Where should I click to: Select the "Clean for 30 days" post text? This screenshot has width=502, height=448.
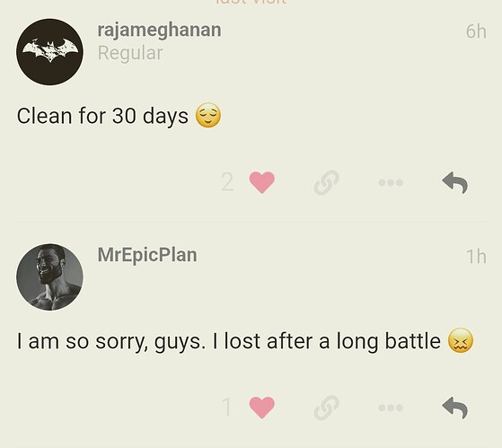coord(102,116)
